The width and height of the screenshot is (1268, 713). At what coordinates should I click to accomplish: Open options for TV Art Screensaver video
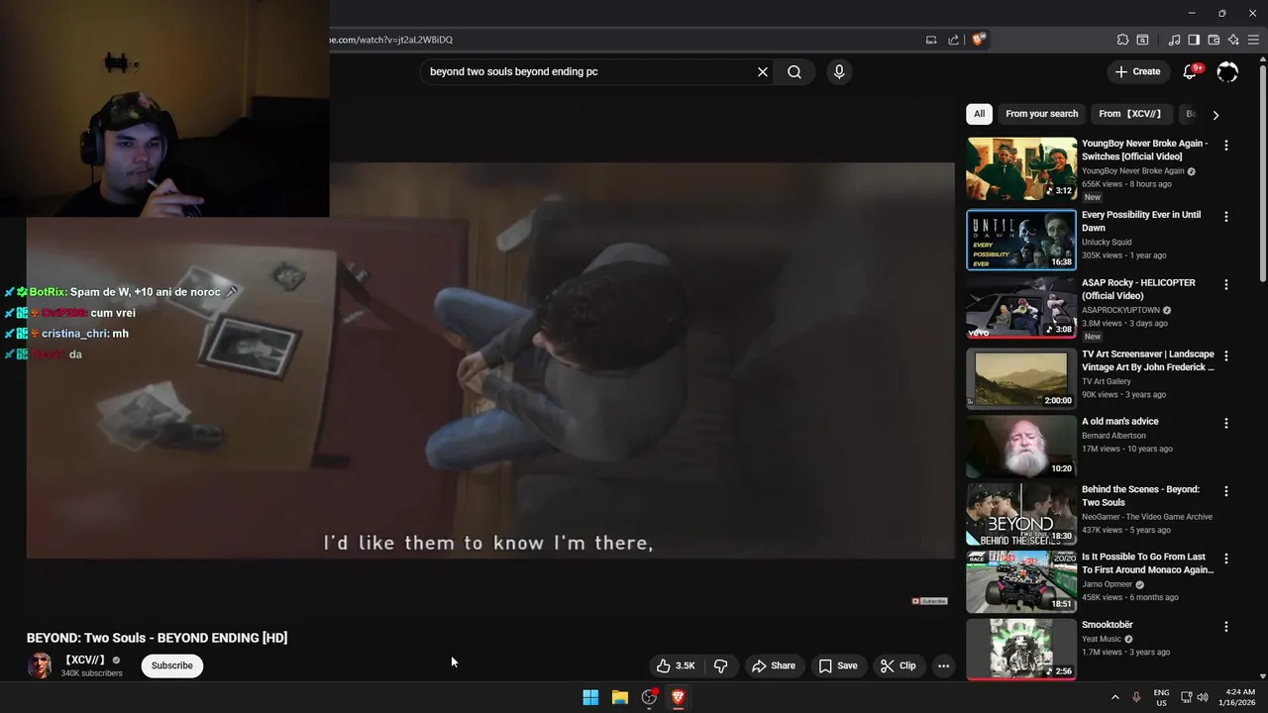pos(1226,356)
